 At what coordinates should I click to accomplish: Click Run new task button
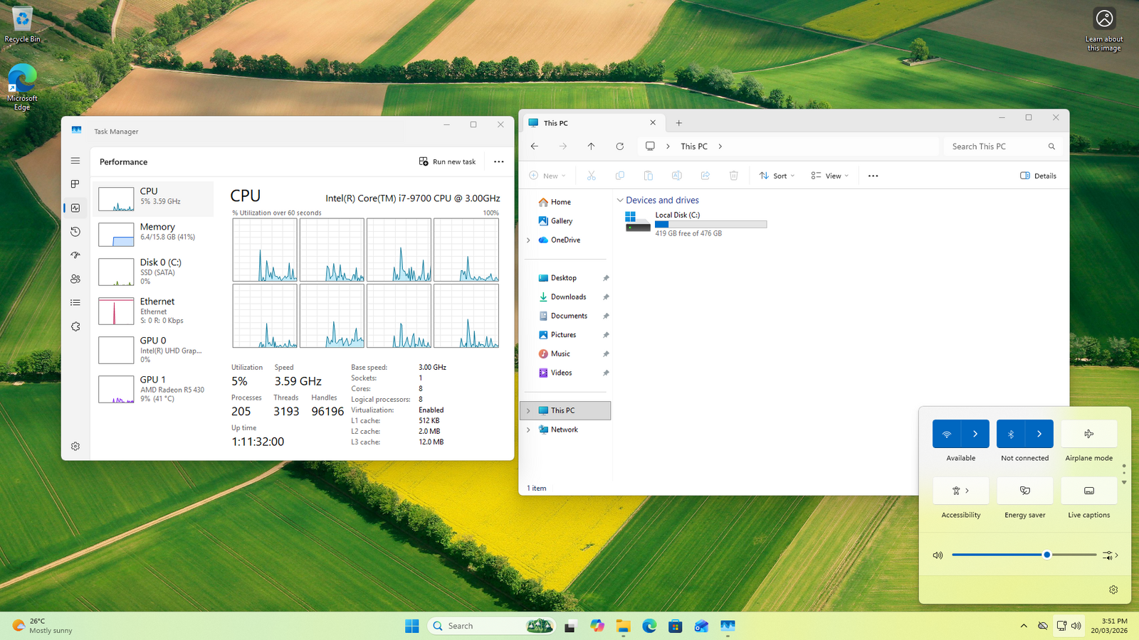pyautogui.click(x=448, y=161)
